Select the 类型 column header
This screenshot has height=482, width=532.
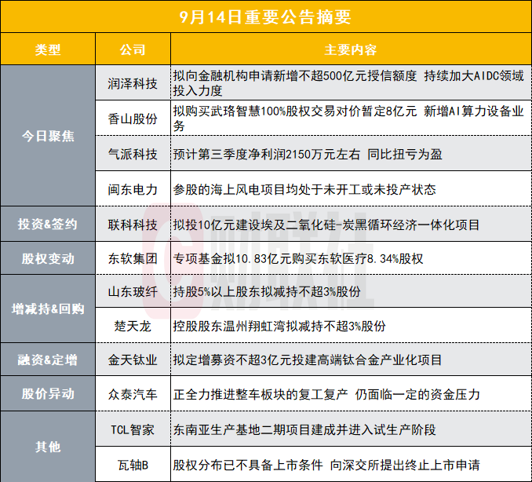pyautogui.click(x=48, y=49)
